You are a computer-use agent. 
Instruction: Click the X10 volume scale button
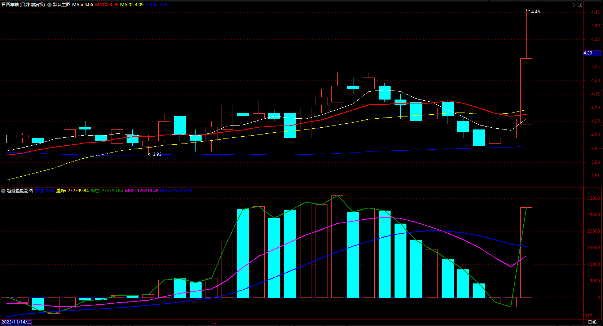click(x=588, y=316)
